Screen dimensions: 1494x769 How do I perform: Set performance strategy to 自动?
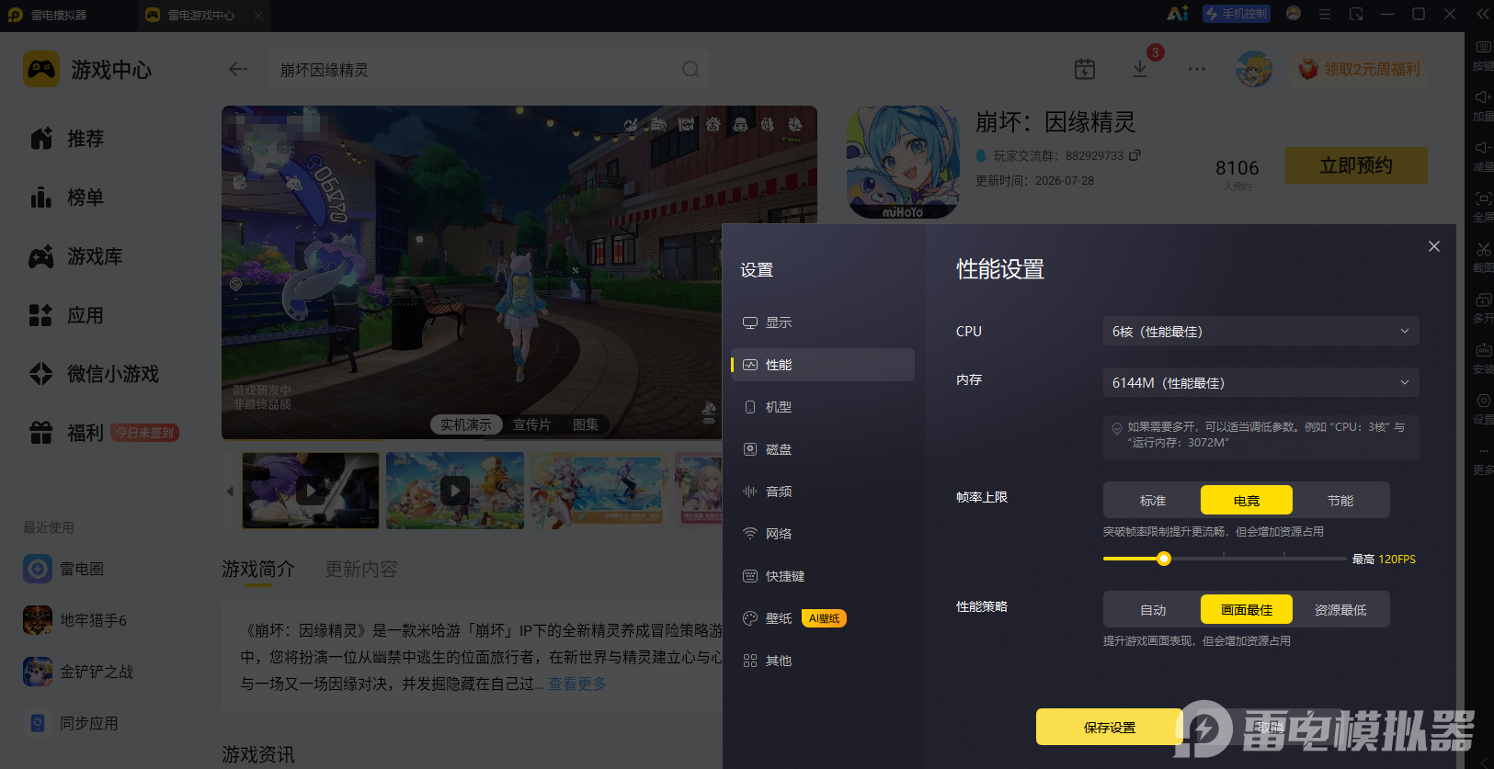pos(1153,609)
